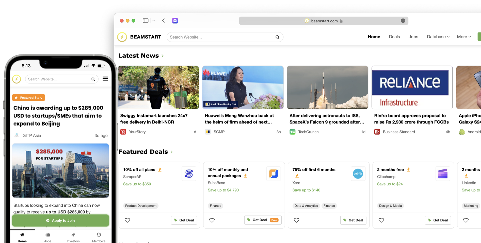Click the Marketing tag
The image size is (481, 243).
point(471,206)
